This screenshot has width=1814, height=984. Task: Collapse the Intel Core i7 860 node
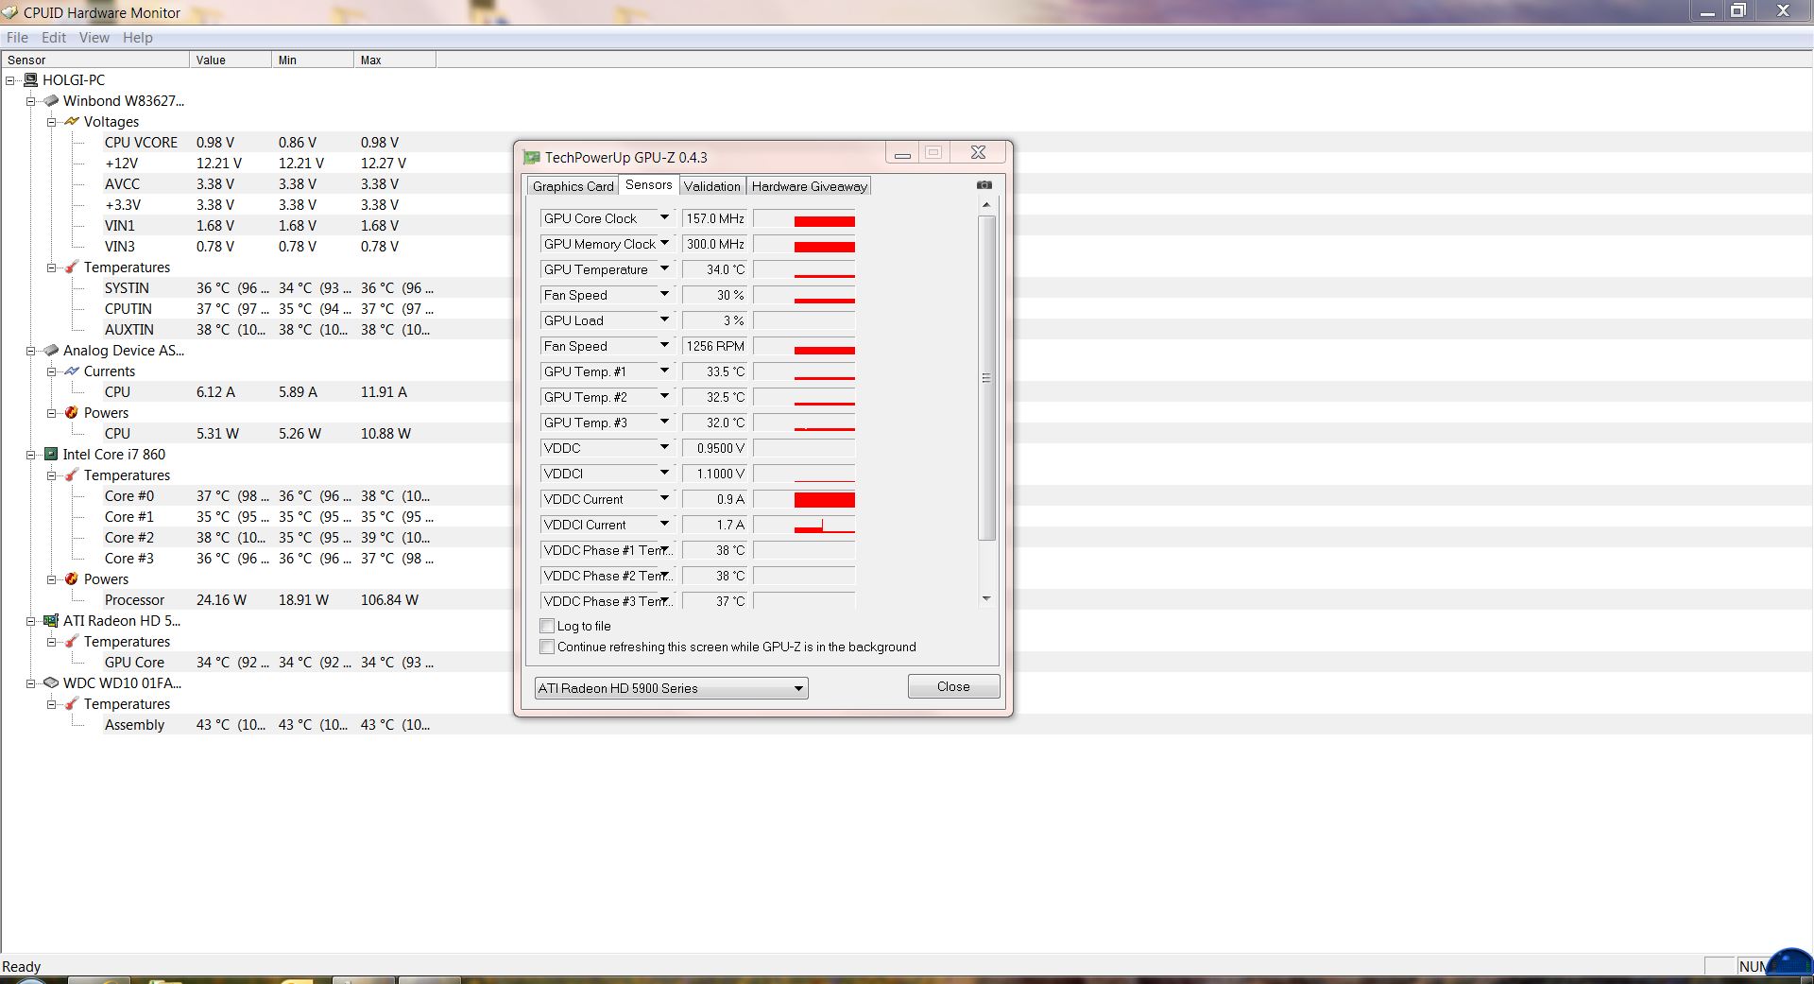[30, 455]
